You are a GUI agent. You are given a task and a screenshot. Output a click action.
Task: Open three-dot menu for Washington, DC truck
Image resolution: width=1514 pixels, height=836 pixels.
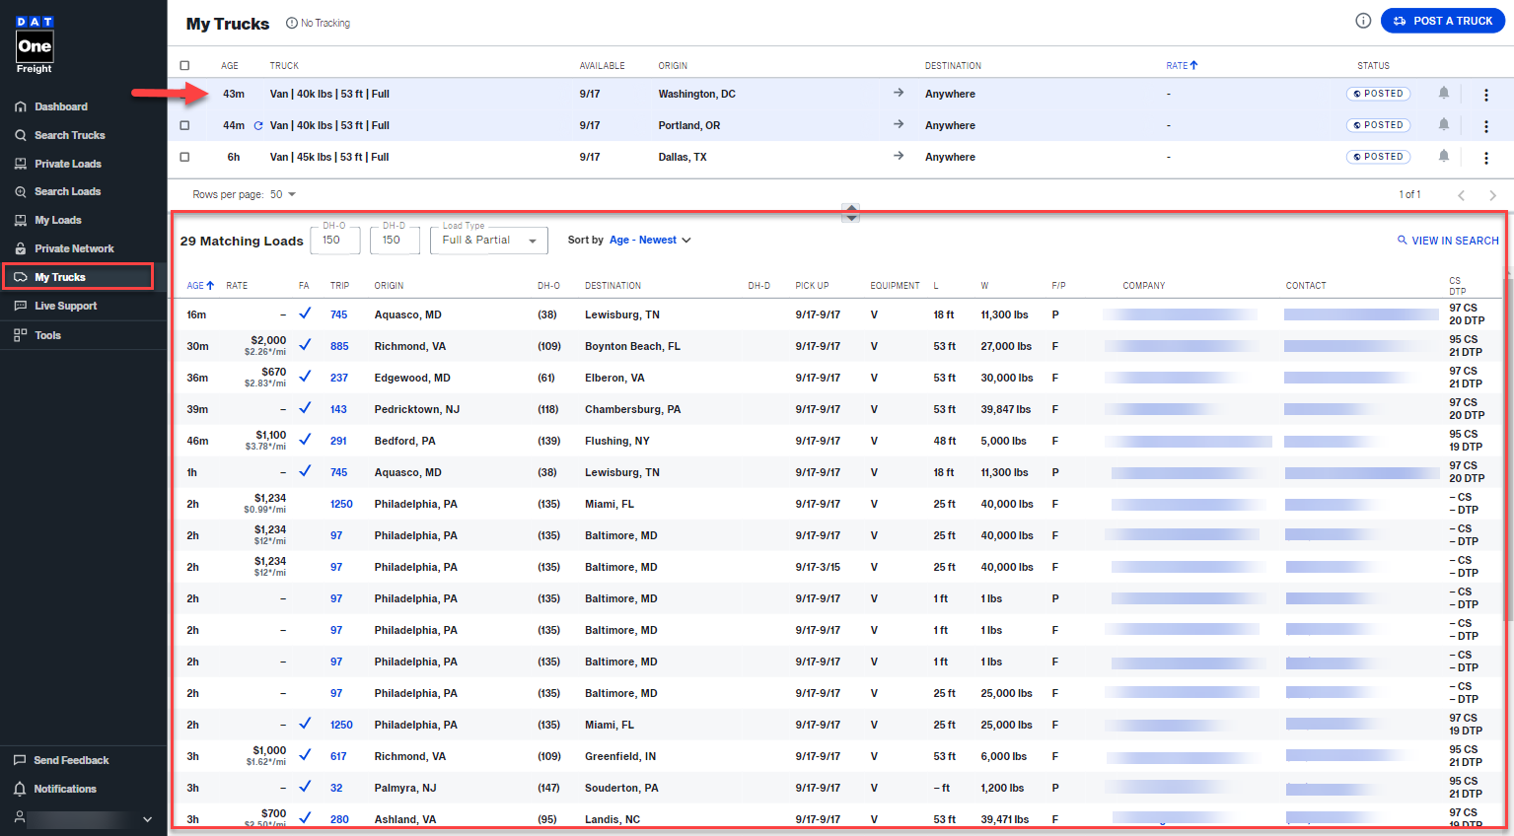coord(1485,95)
